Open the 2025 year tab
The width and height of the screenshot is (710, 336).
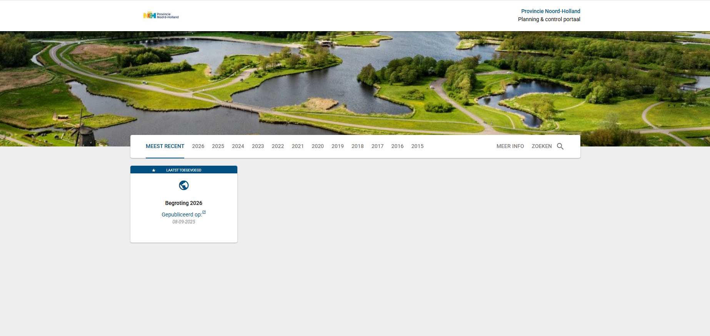[x=218, y=146]
